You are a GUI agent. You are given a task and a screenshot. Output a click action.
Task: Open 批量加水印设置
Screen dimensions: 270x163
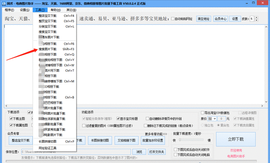point(153,140)
